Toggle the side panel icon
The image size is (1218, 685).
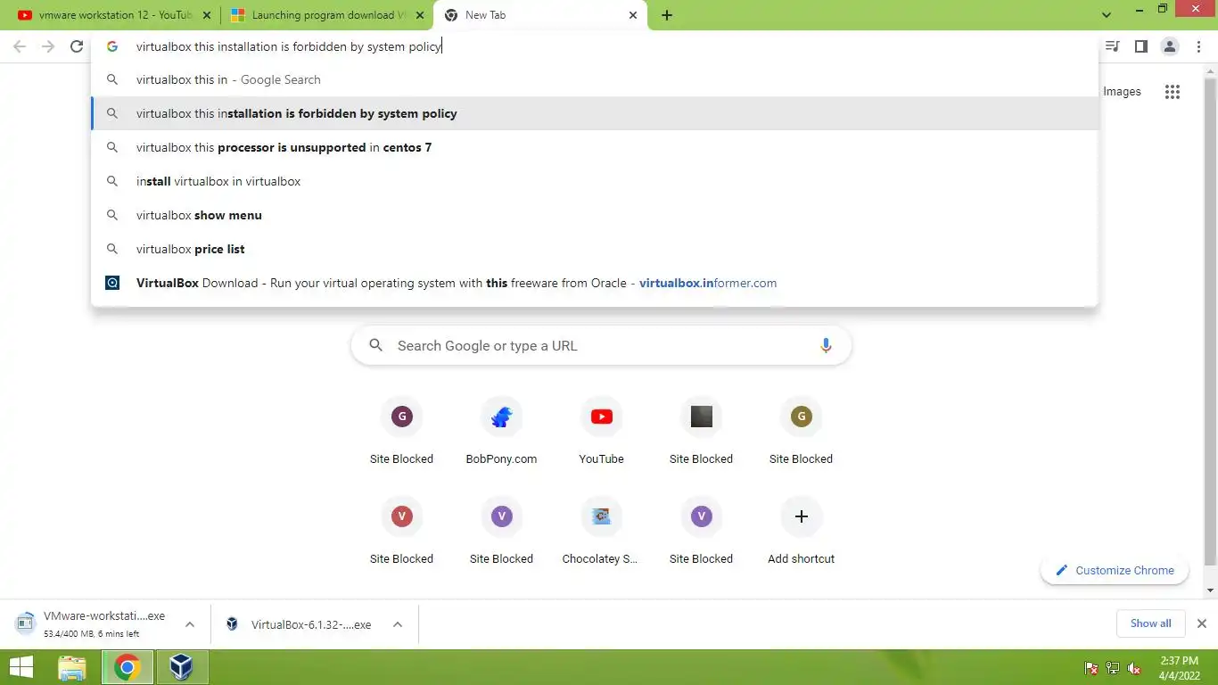1140,46
